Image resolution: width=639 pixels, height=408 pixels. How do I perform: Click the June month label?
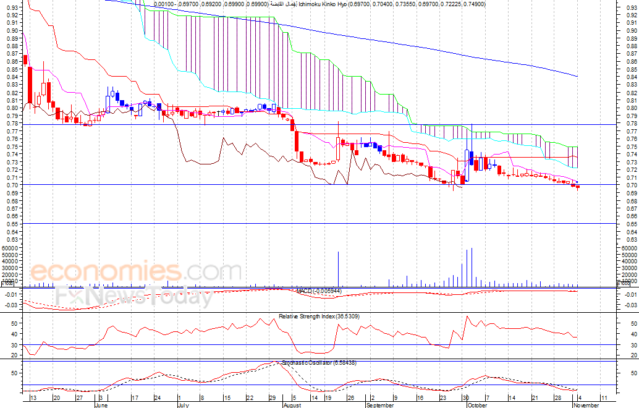tap(101, 405)
